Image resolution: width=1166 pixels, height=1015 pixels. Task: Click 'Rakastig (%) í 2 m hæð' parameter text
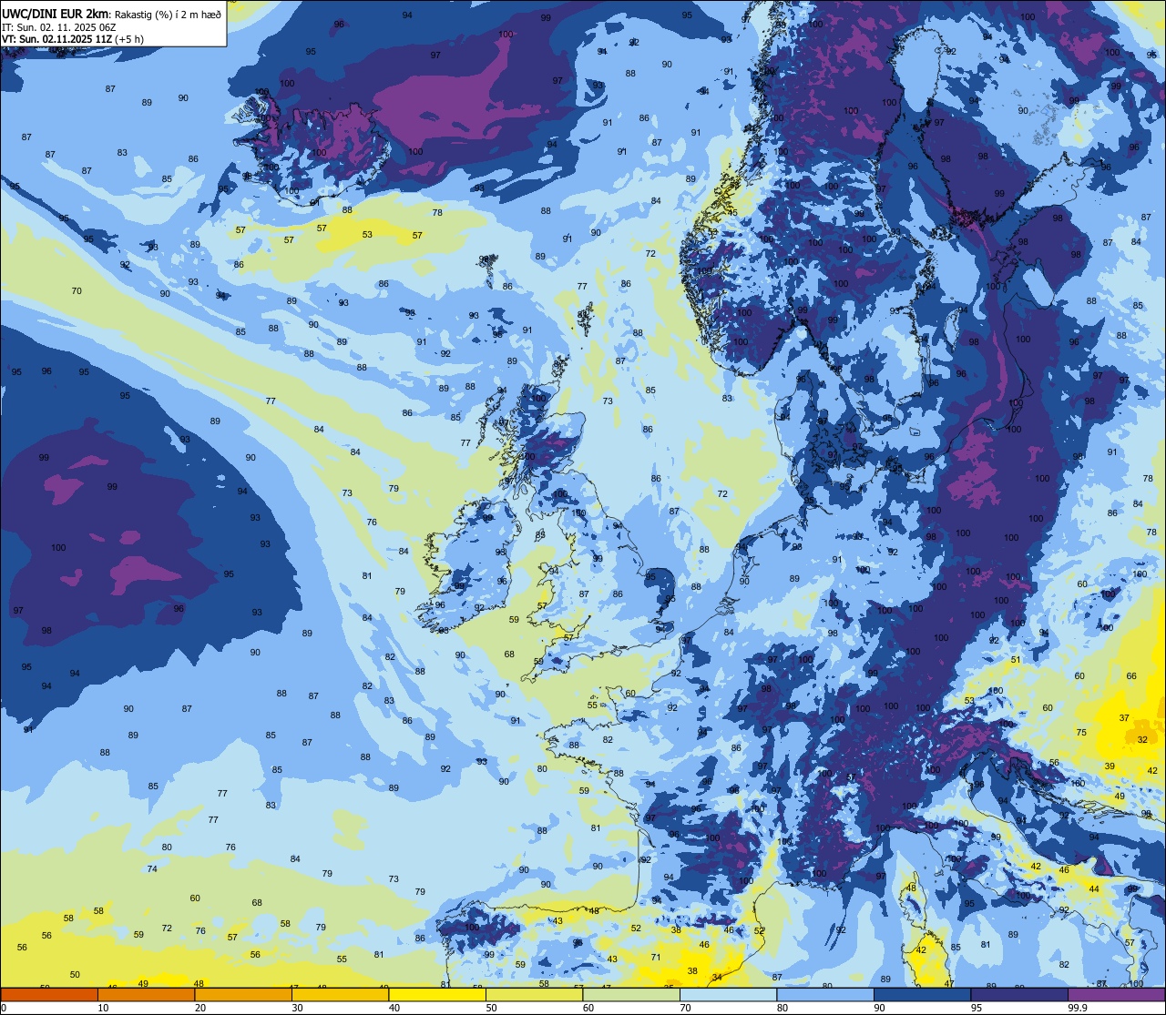pyautogui.click(x=168, y=15)
